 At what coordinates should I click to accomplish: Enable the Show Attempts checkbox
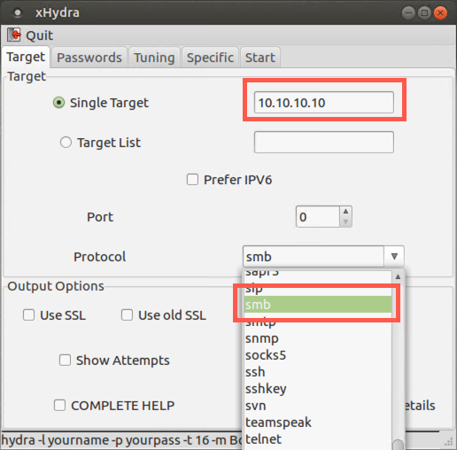(65, 361)
